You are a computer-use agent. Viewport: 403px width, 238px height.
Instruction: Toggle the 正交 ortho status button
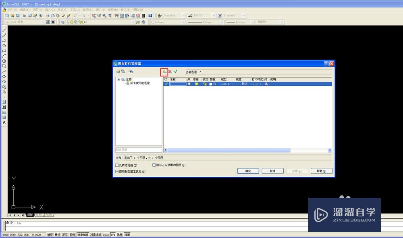65,235
